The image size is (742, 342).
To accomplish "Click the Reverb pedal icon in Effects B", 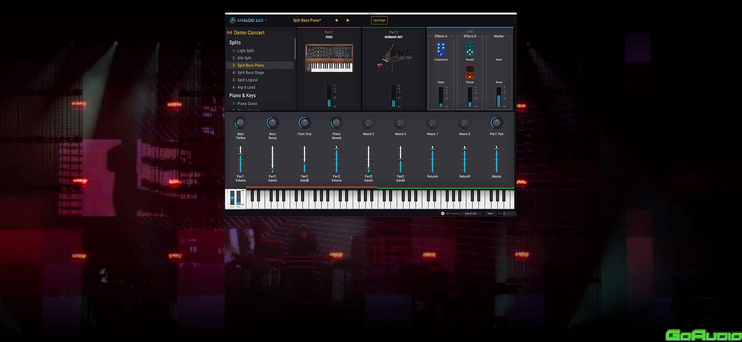I will [x=470, y=49].
